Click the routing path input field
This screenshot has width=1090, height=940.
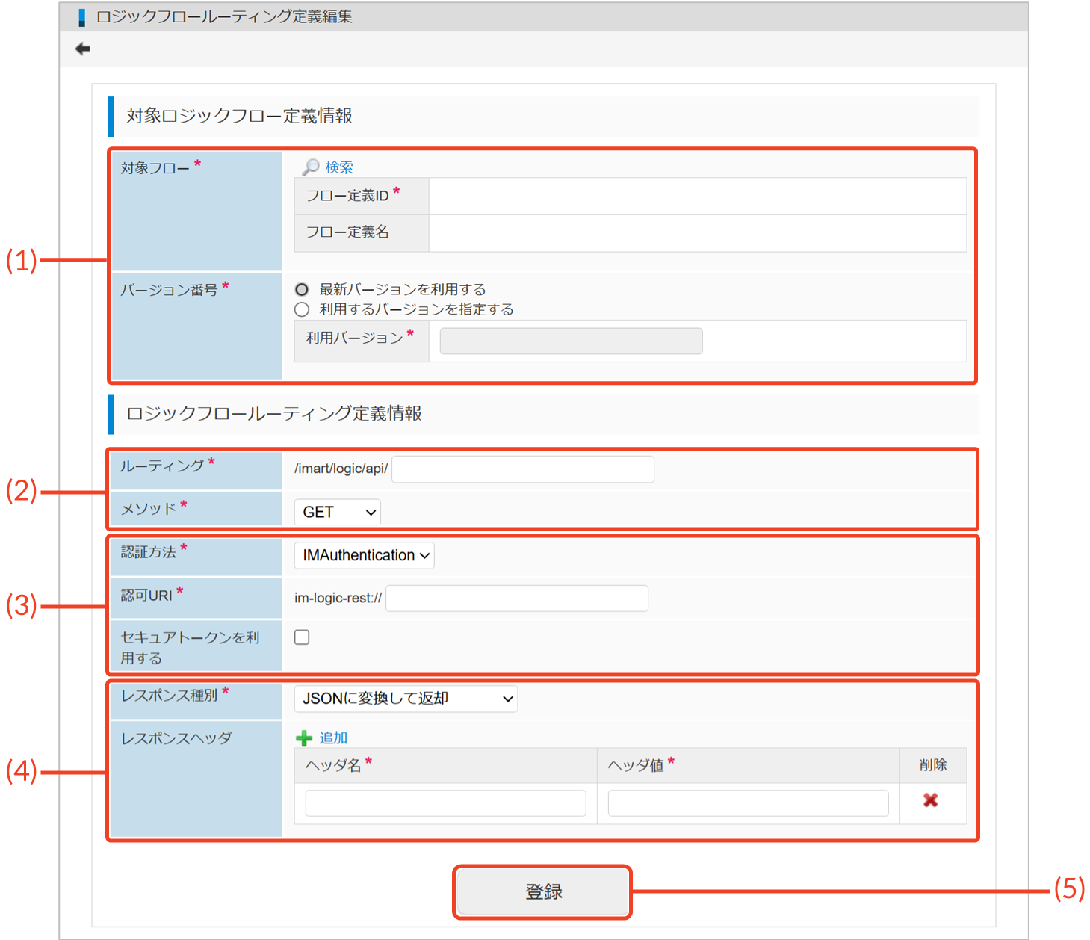pos(522,469)
